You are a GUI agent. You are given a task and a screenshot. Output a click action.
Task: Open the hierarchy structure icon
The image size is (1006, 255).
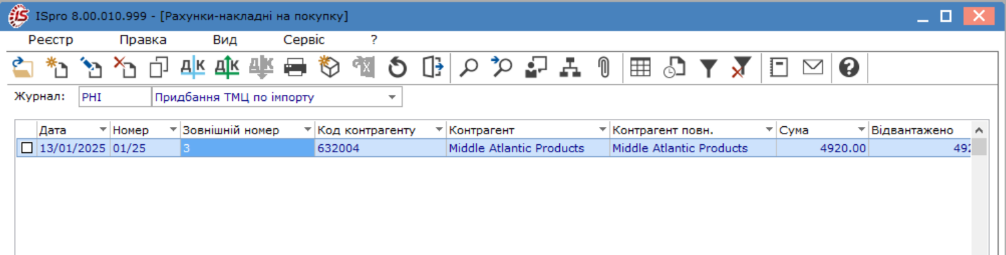tap(570, 67)
